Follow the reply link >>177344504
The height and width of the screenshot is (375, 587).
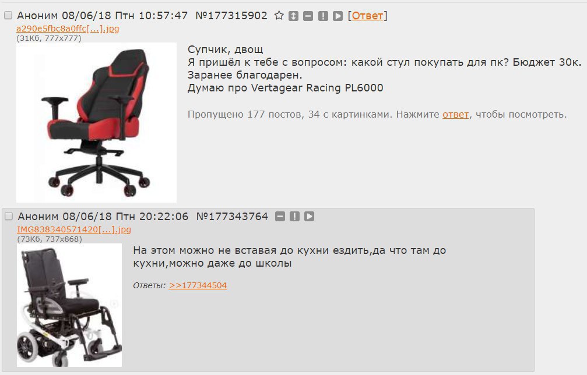tap(198, 285)
